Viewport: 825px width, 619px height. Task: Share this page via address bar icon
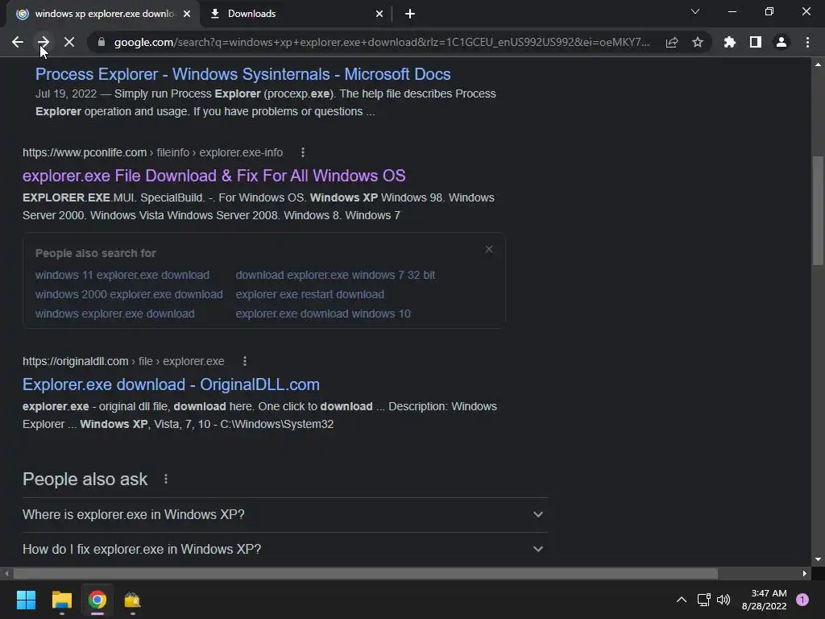point(672,42)
